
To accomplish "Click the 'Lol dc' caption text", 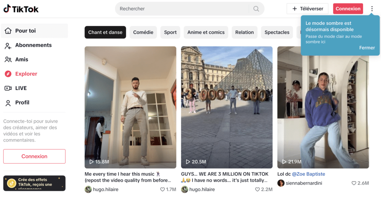I will [x=284, y=174].
